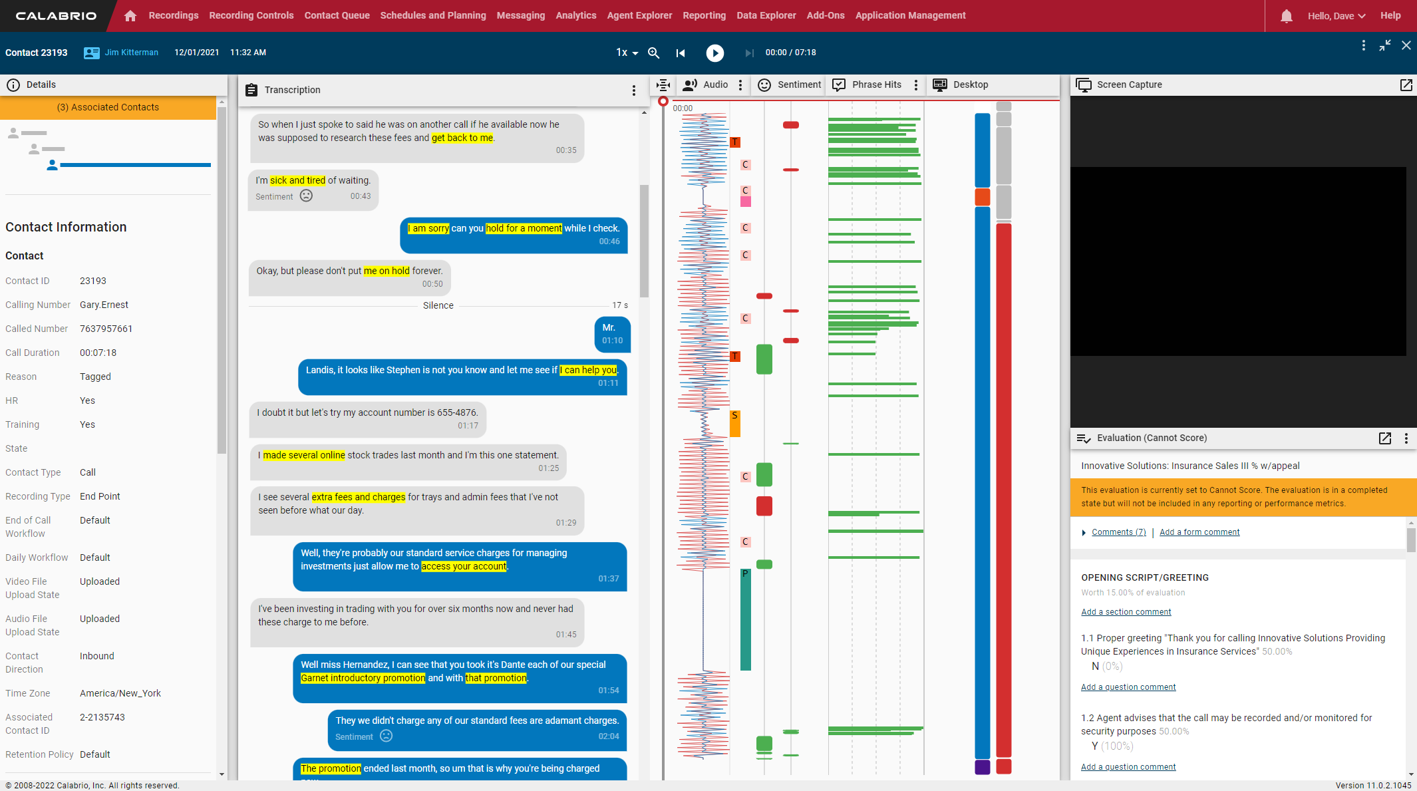Screen dimensions: 1417x791
Task: Click the Details info icon
Action: [13, 84]
